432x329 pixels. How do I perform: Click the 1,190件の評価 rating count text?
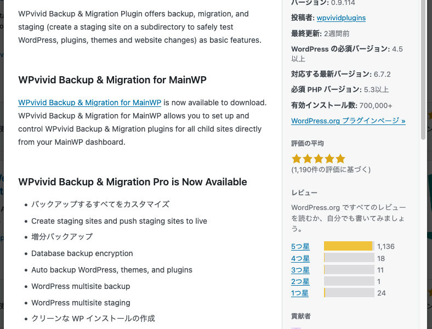coord(331,169)
